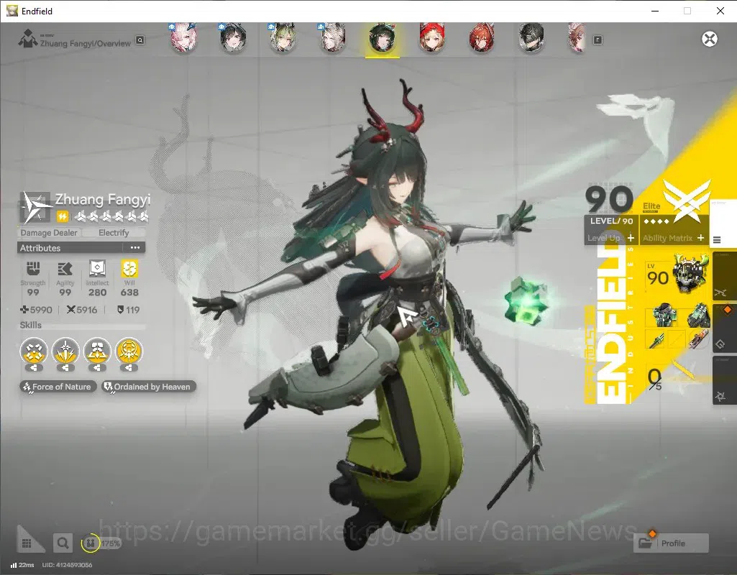This screenshot has height=575, width=737.
Task: Open the second skill with lightning sword icon
Action: (66, 352)
